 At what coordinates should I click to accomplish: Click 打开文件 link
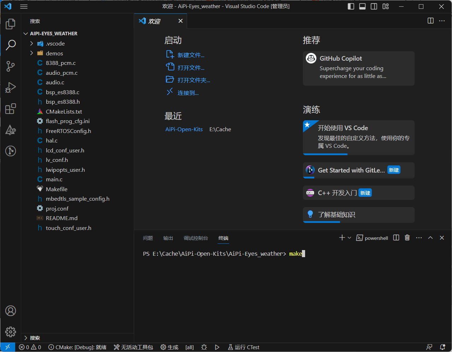click(191, 68)
